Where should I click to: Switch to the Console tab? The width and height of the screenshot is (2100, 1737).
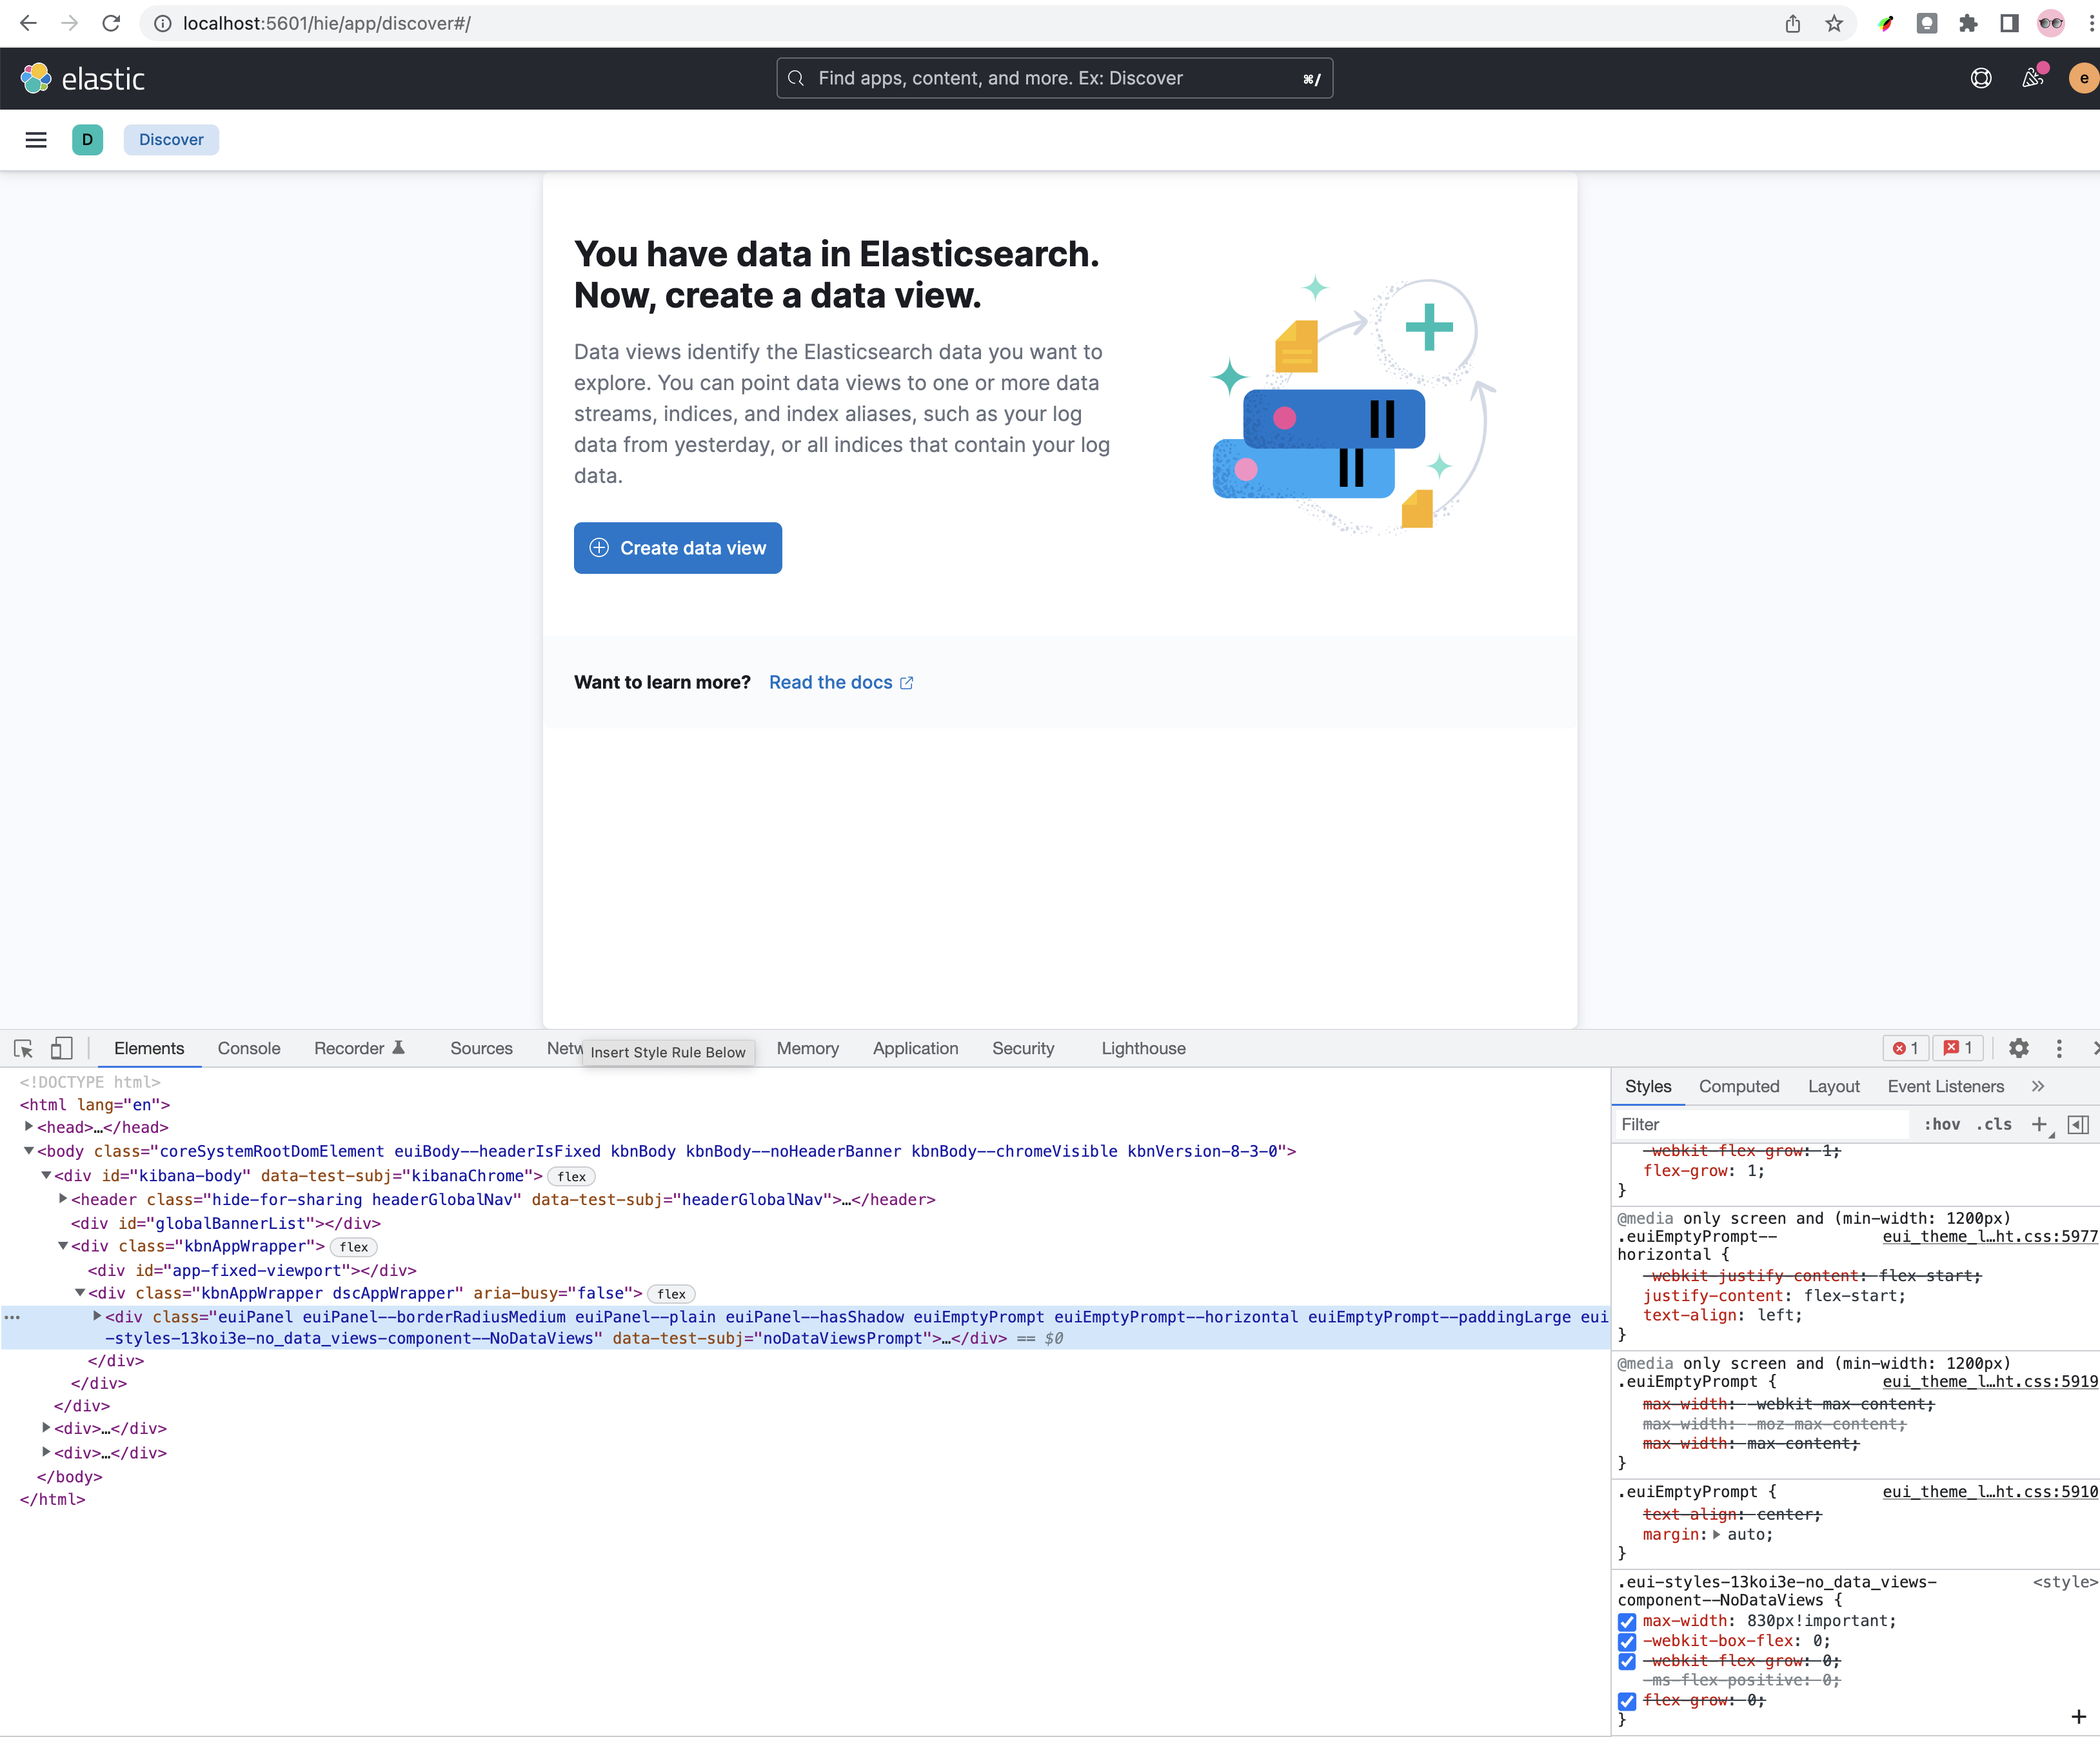click(249, 1048)
